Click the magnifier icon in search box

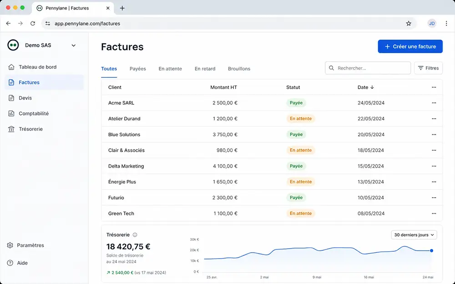coord(331,68)
